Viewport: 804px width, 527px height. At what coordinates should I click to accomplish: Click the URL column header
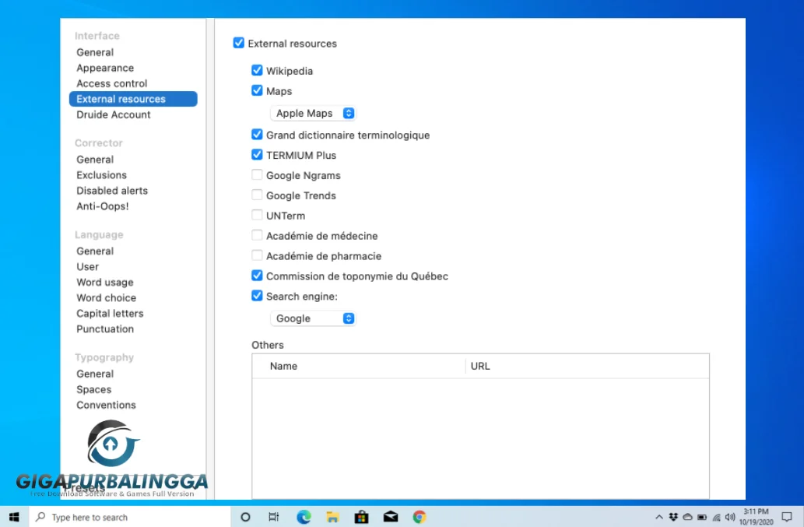point(588,366)
